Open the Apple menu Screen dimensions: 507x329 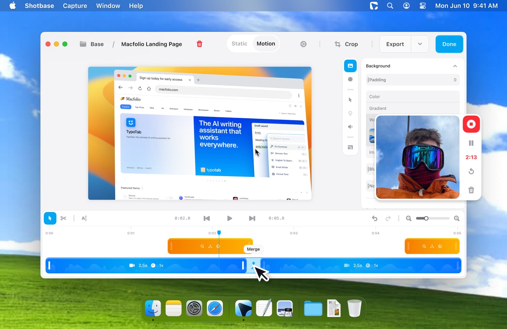click(x=12, y=6)
